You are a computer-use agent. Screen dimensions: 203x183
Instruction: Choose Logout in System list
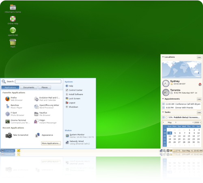point(70,103)
